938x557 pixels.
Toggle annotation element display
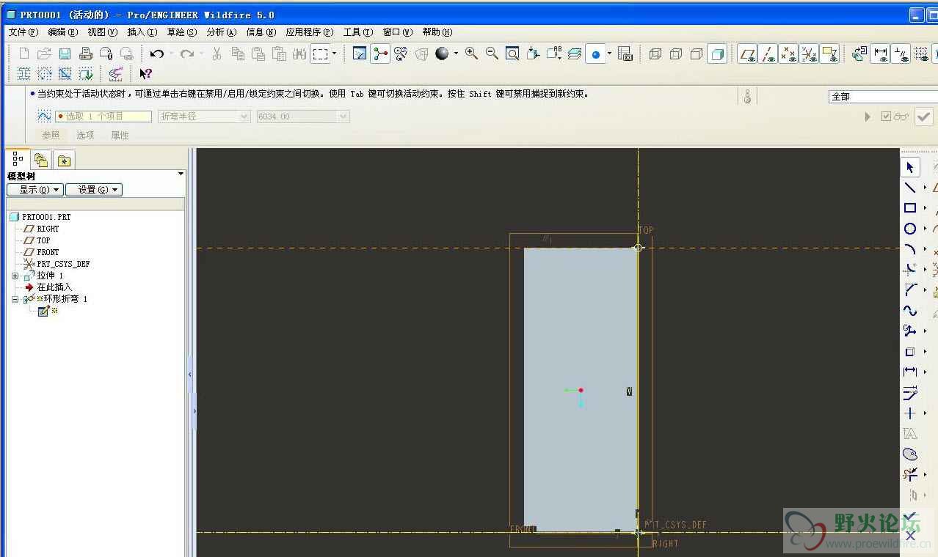click(x=829, y=54)
